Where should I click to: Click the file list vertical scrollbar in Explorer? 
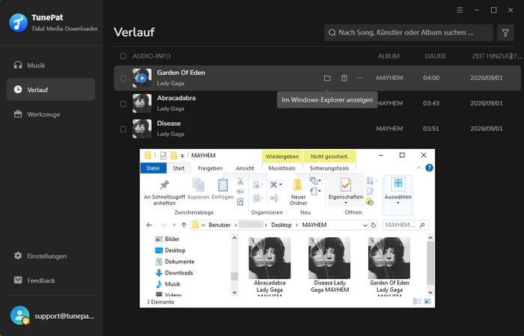coord(430,264)
